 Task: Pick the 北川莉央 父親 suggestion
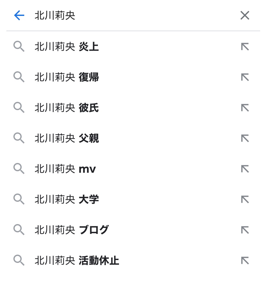[67, 138]
